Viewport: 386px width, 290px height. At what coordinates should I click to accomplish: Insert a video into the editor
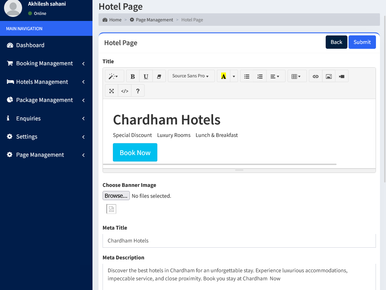tap(341, 76)
